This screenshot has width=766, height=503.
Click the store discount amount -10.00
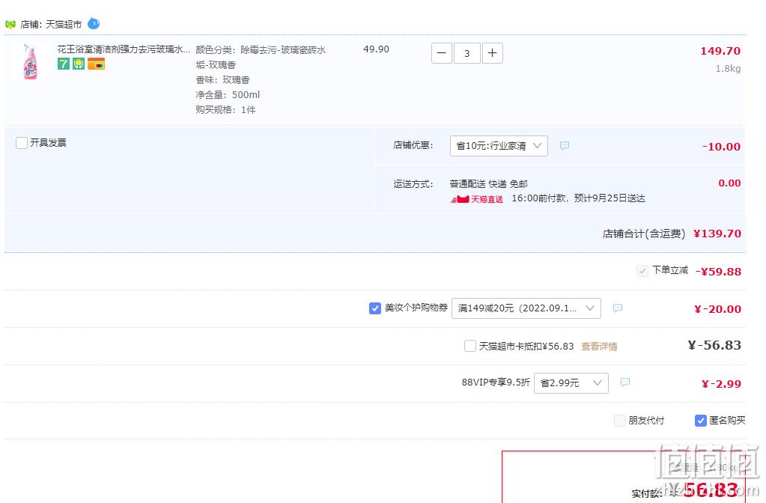click(x=721, y=147)
